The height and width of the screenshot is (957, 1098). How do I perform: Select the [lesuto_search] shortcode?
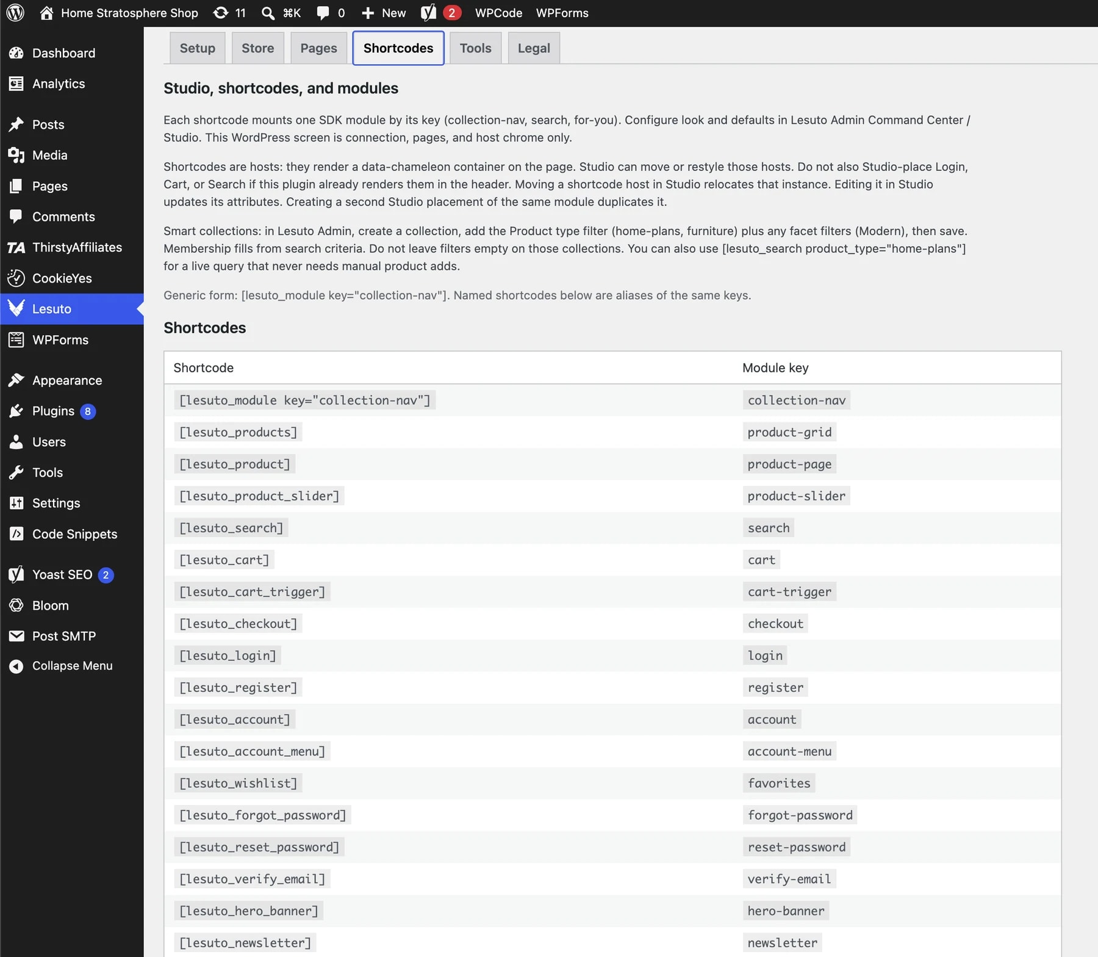[x=231, y=528]
